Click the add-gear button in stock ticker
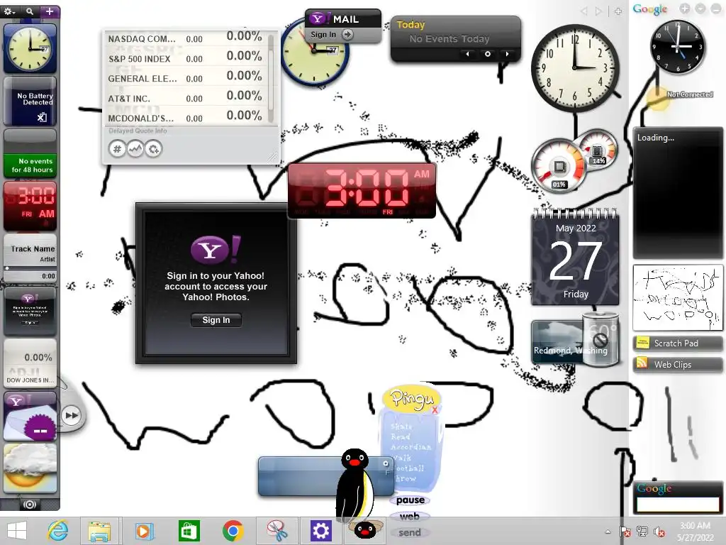The height and width of the screenshot is (545, 726). point(153,149)
